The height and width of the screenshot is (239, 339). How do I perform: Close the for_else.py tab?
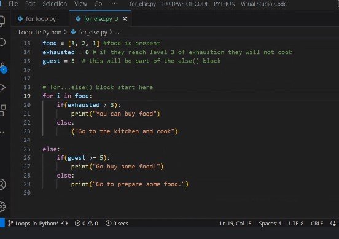pos(125,19)
